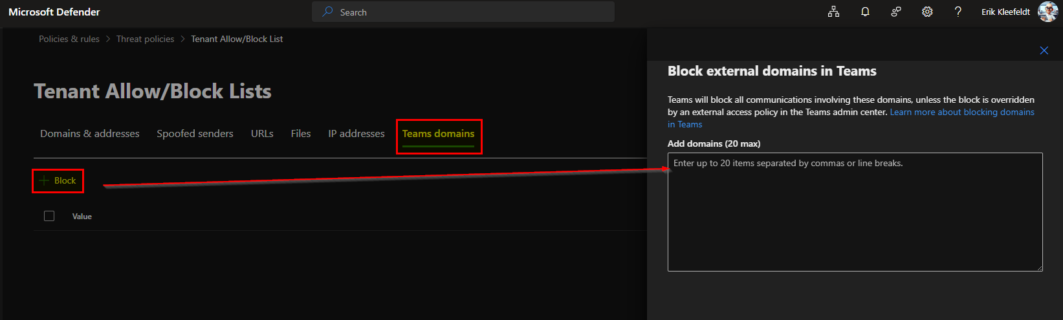This screenshot has width=1063, height=320.
Task: Focus the Add domains text area
Action: click(x=855, y=213)
